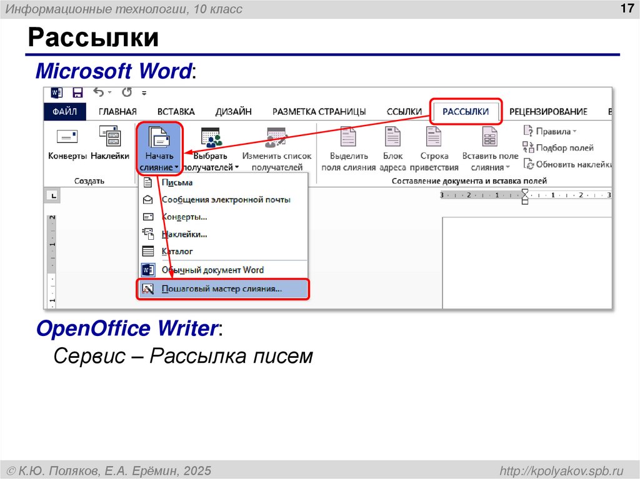The image size is (640, 479).
Task: Click the Undo arrow icon
Action: [98, 92]
